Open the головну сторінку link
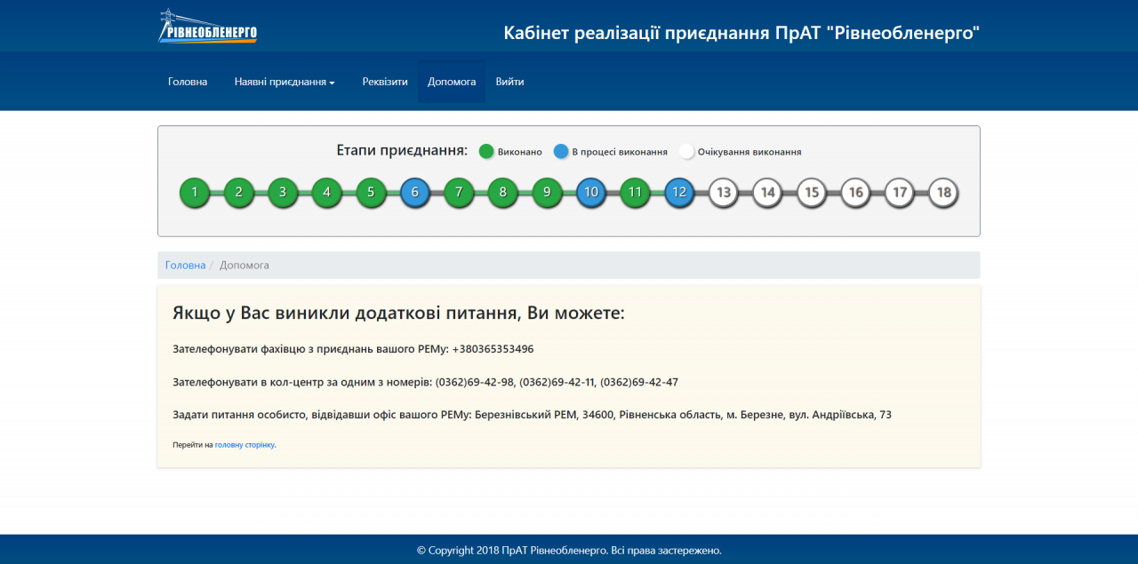This screenshot has height=564, width=1138. [x=244, y=445]
